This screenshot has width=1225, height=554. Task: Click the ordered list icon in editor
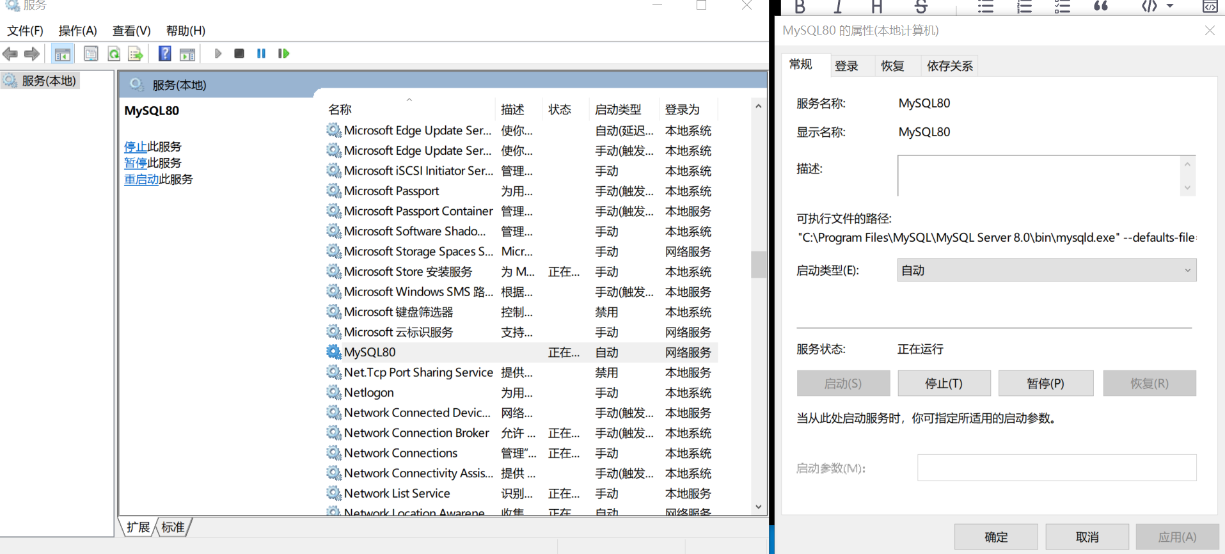click(x=1024, y=7)
